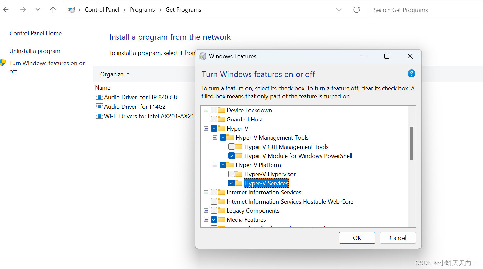Viewport: 483px width, 269px height.
Task: Click the Legacy Components folder icon
Action: pyautogui.click(x=222, y=210)
